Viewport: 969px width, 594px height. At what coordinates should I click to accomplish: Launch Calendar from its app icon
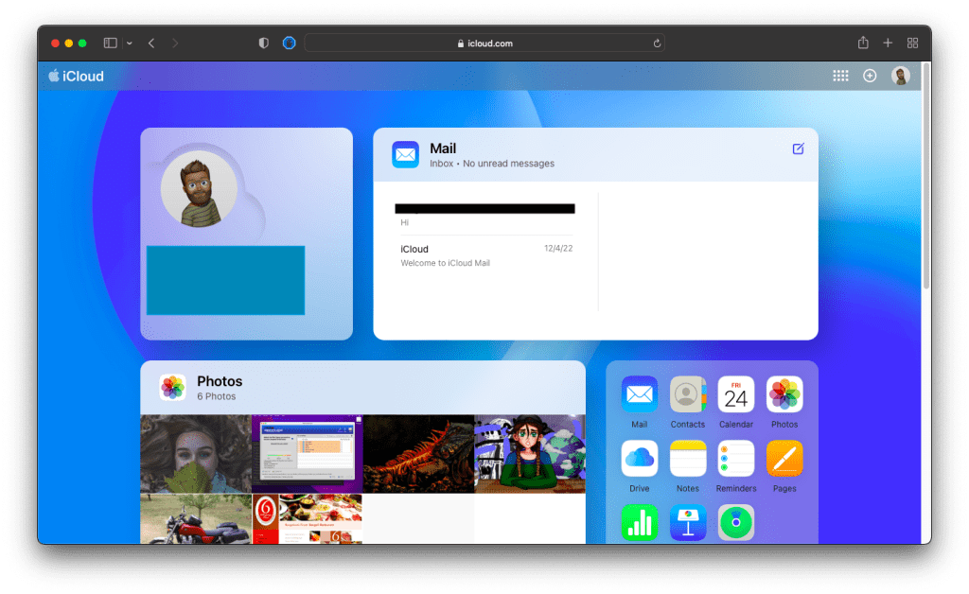735,394
